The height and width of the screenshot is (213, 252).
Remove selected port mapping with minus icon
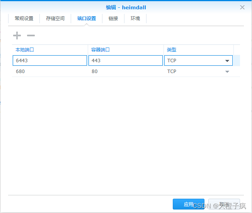click(x=31, y=36)
